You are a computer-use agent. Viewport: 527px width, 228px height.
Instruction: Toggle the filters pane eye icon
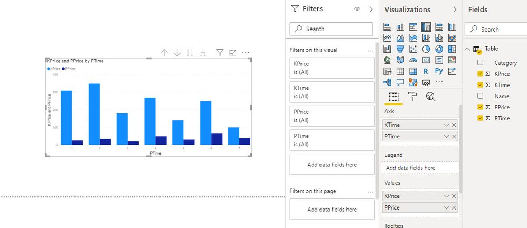[x=357, y=9]
